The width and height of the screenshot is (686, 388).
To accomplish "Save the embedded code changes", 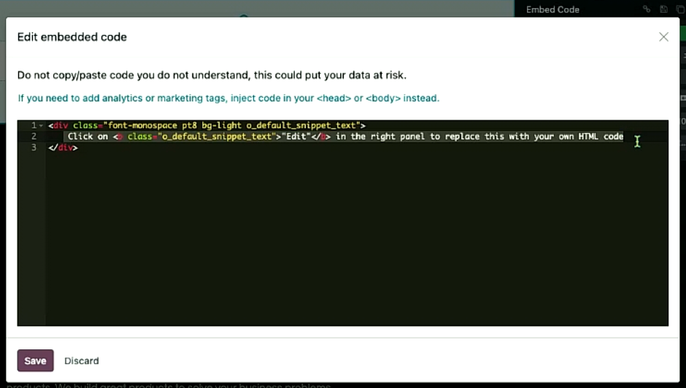I will 36,360.
